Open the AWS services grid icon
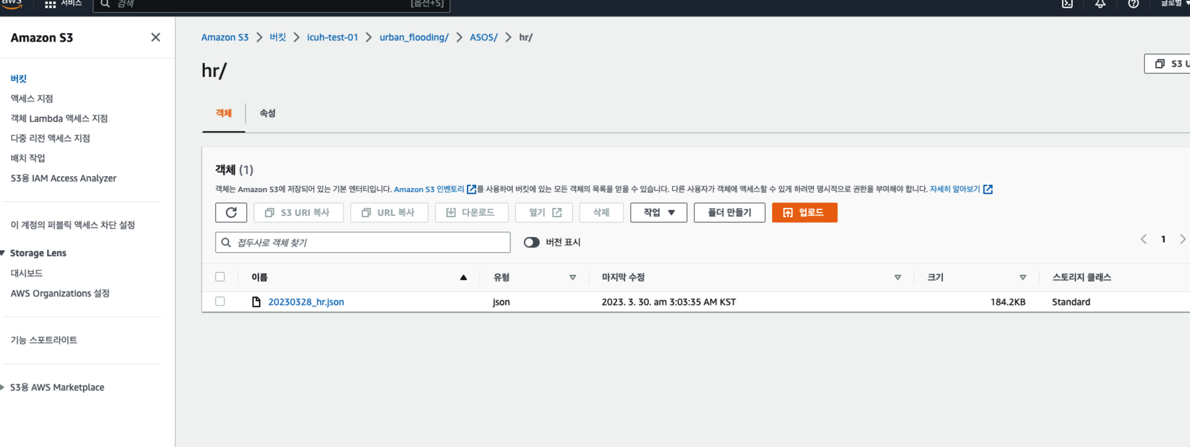The image size is (1190, 447). pos(50,4)
